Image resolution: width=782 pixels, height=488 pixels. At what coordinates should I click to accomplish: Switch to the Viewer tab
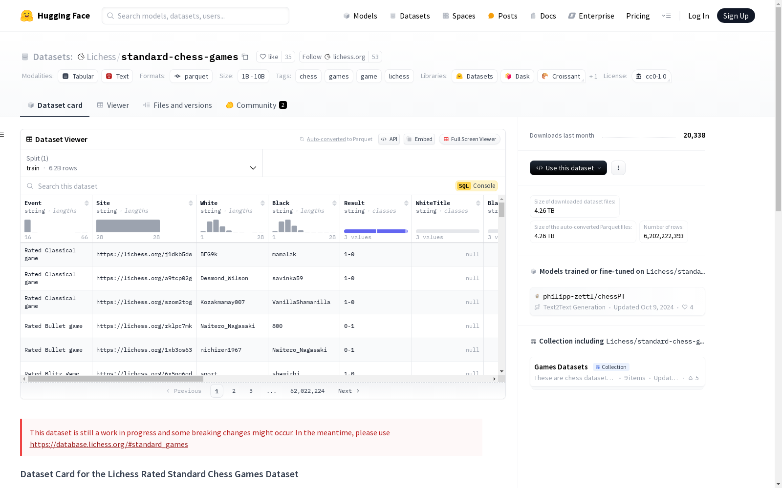point(113,105)
